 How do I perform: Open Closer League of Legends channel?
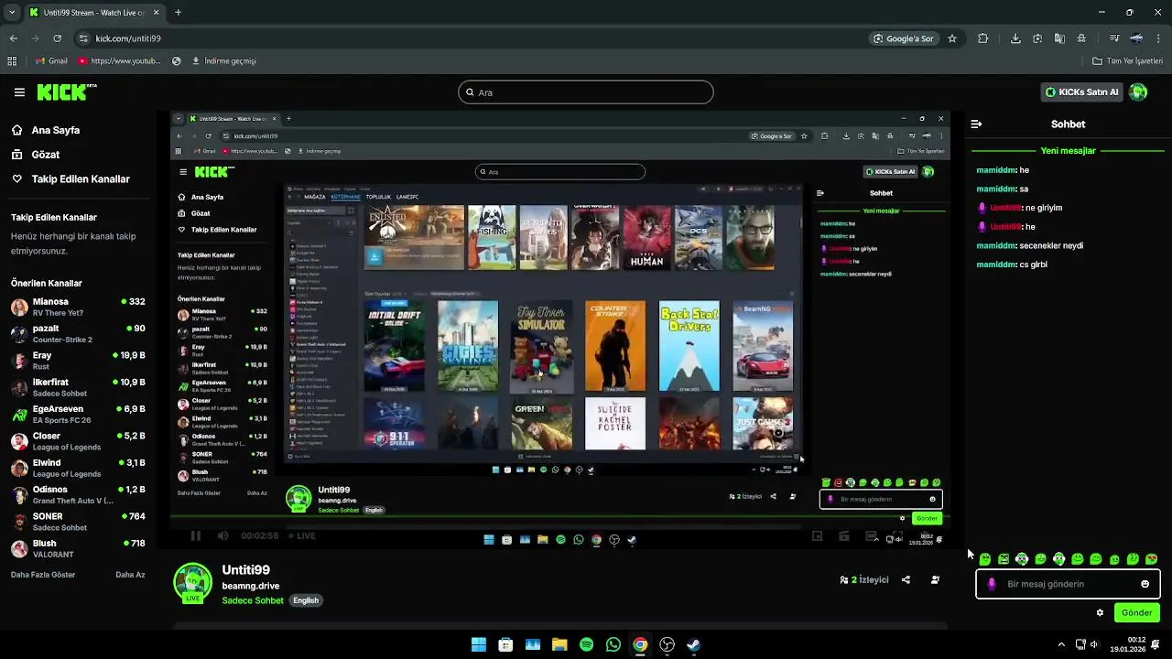pos(78,441)
